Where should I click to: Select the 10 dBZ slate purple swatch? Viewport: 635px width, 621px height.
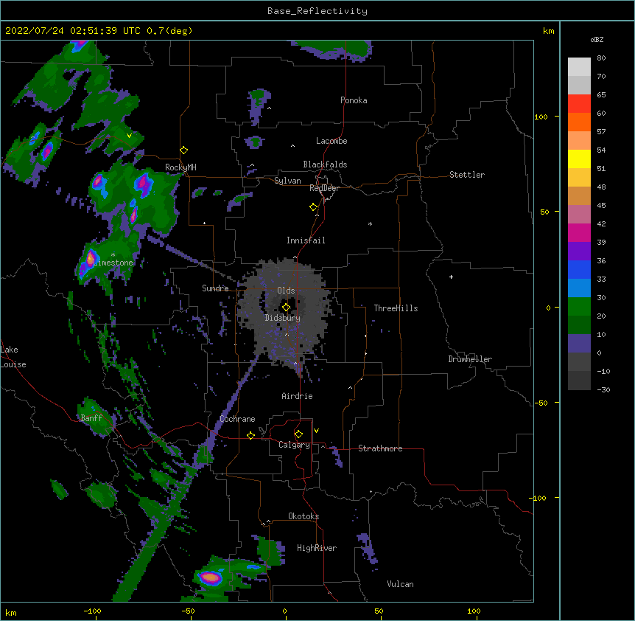point(579,343)
